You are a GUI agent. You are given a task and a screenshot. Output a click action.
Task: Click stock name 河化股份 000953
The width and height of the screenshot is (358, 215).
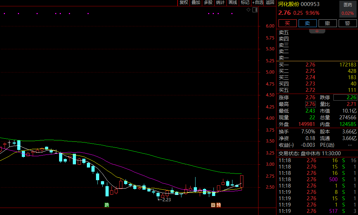(299, 4)
